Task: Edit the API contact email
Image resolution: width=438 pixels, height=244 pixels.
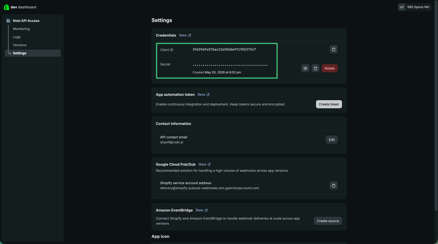Action: [x=332, y=140]
